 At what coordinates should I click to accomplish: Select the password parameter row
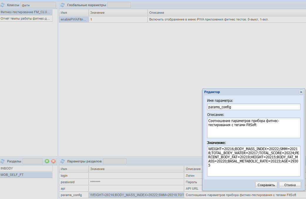click(x=131, y=182)
